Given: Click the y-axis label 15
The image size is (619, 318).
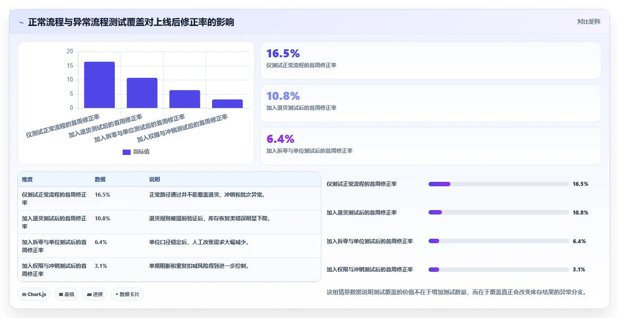Looking at the screenshot, I should click(x=69, y=66).
